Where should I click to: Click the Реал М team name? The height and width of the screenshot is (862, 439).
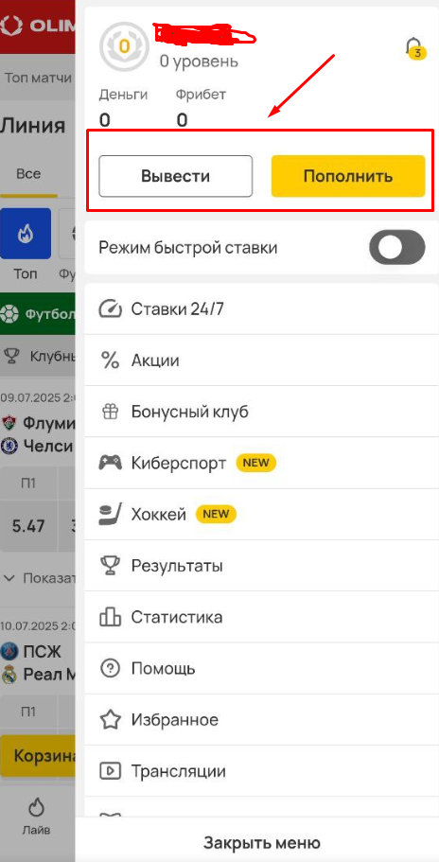pos(49,675)
